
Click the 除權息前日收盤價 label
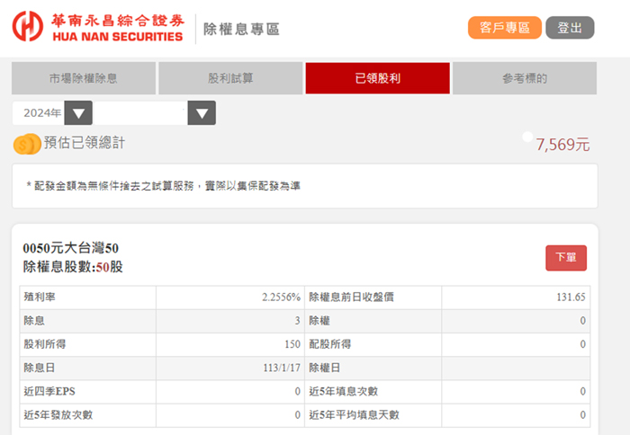coord(352,297)
